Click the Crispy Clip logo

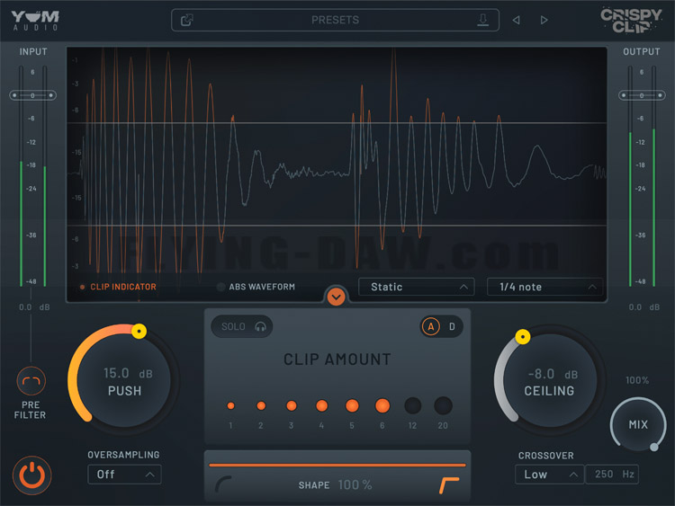point(631,20)
